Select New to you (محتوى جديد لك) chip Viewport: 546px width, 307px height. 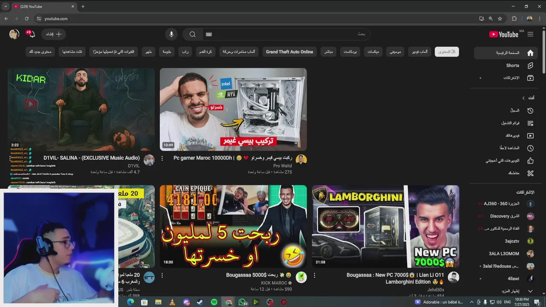point(40,52)
